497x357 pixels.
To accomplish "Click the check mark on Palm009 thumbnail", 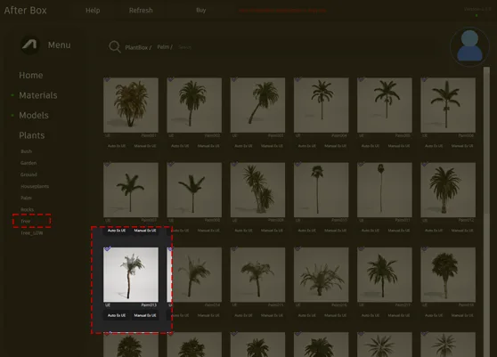I will coord(234,164).
